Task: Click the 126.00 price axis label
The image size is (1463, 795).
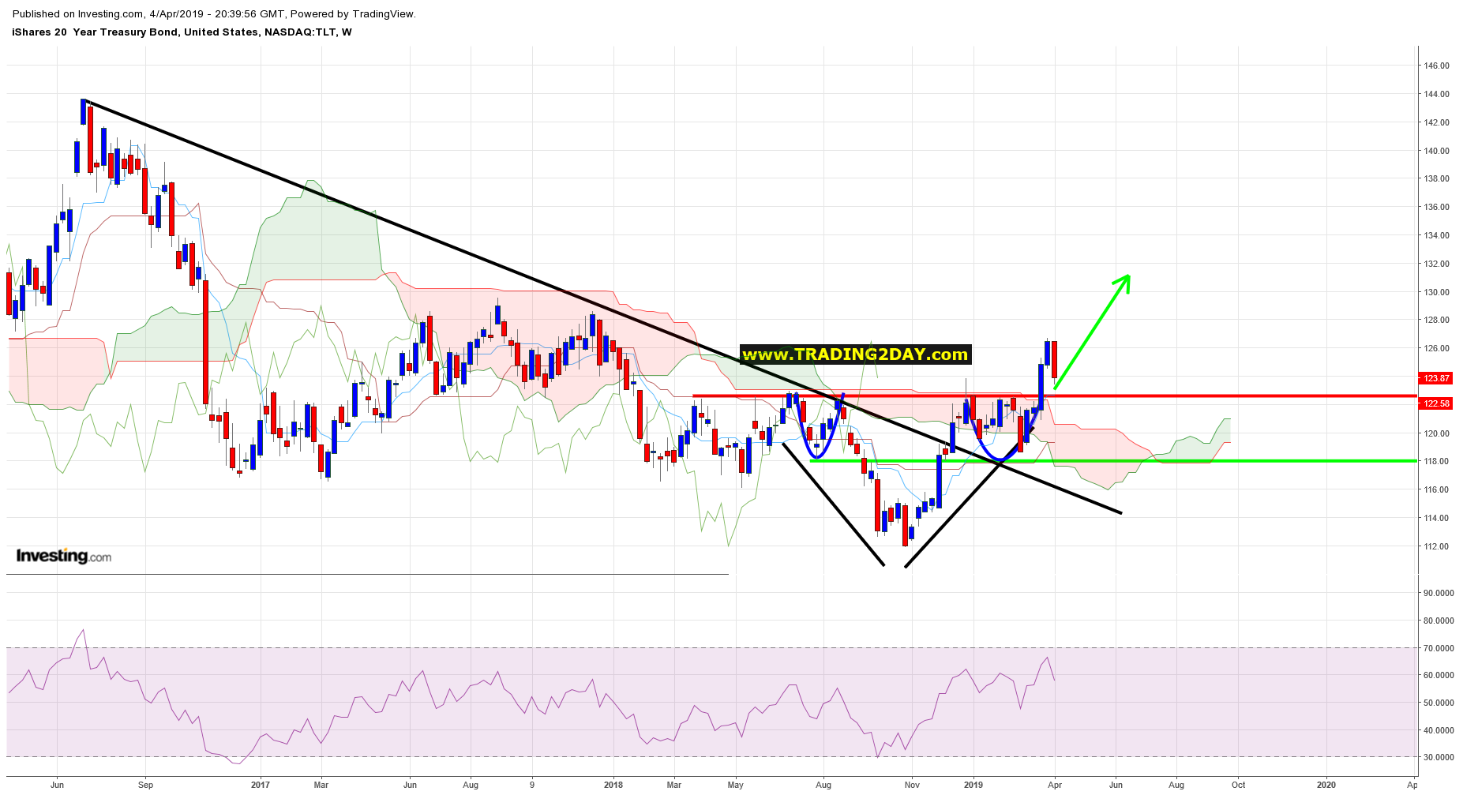Action: tap(1436, 348)
